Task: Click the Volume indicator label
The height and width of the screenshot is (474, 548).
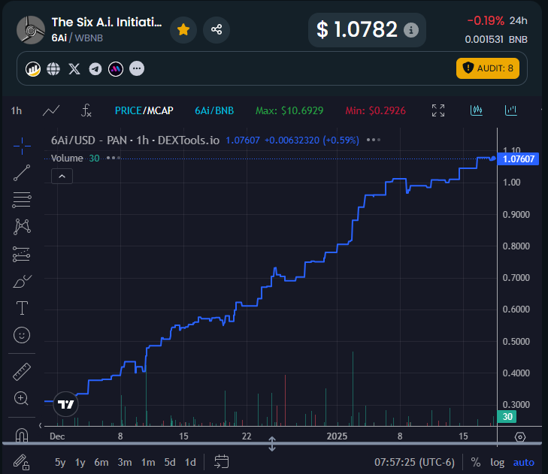Action: (x=67, y=159)
